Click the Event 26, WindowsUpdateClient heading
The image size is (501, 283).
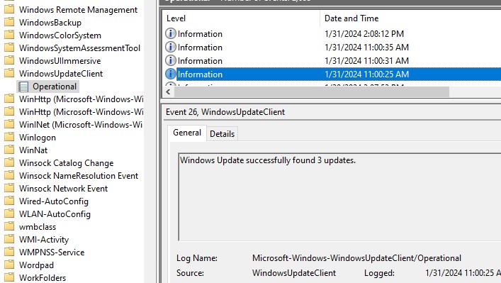225,112
